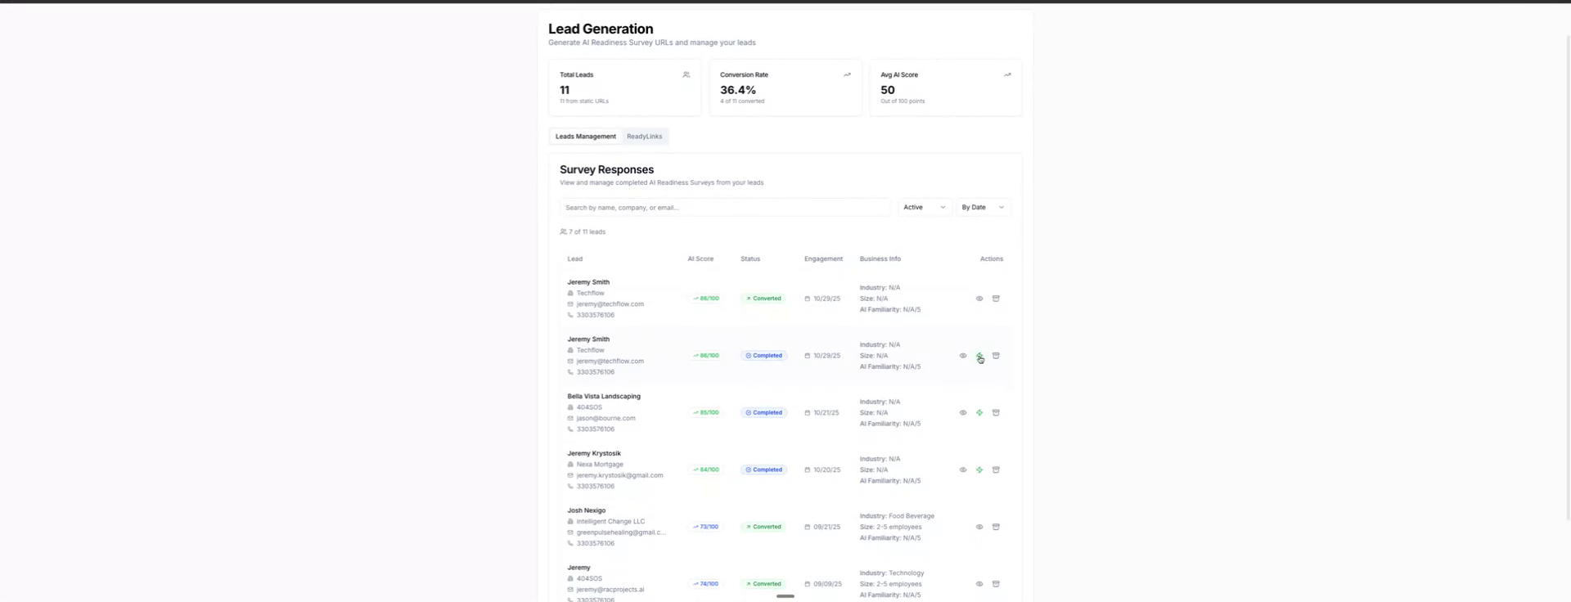The width and height of the screenshot is (1571, 602).
Task: View the Completed Jeremy Smith lead details
Action: click(963, 356)
